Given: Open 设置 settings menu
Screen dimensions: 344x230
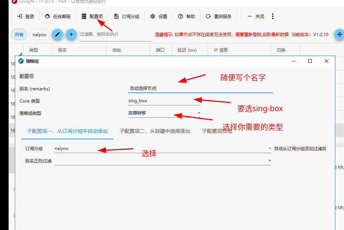Looking at the screenshot, I should click(159, 17).
